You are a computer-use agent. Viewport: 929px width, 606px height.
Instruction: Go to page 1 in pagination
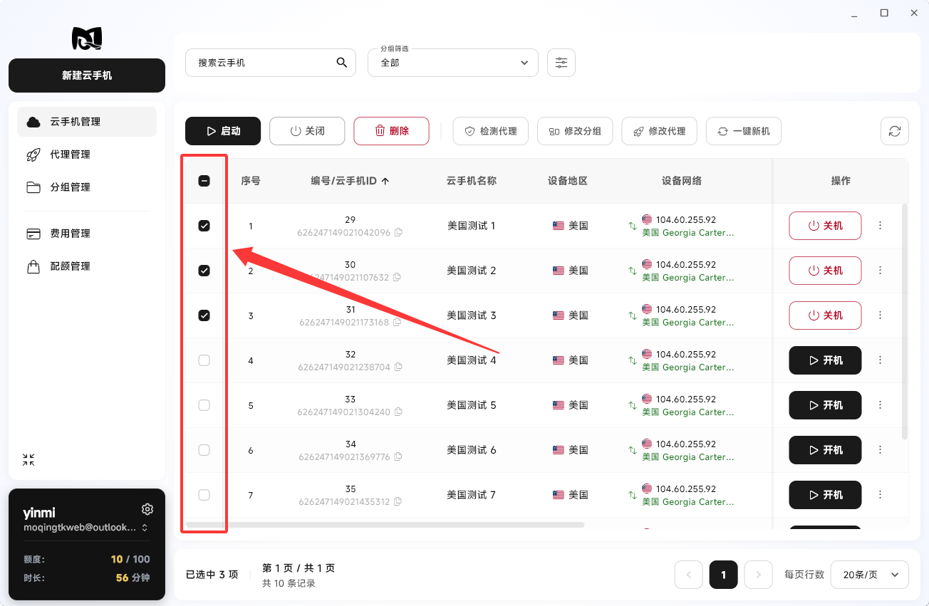[x=724, y=575]
